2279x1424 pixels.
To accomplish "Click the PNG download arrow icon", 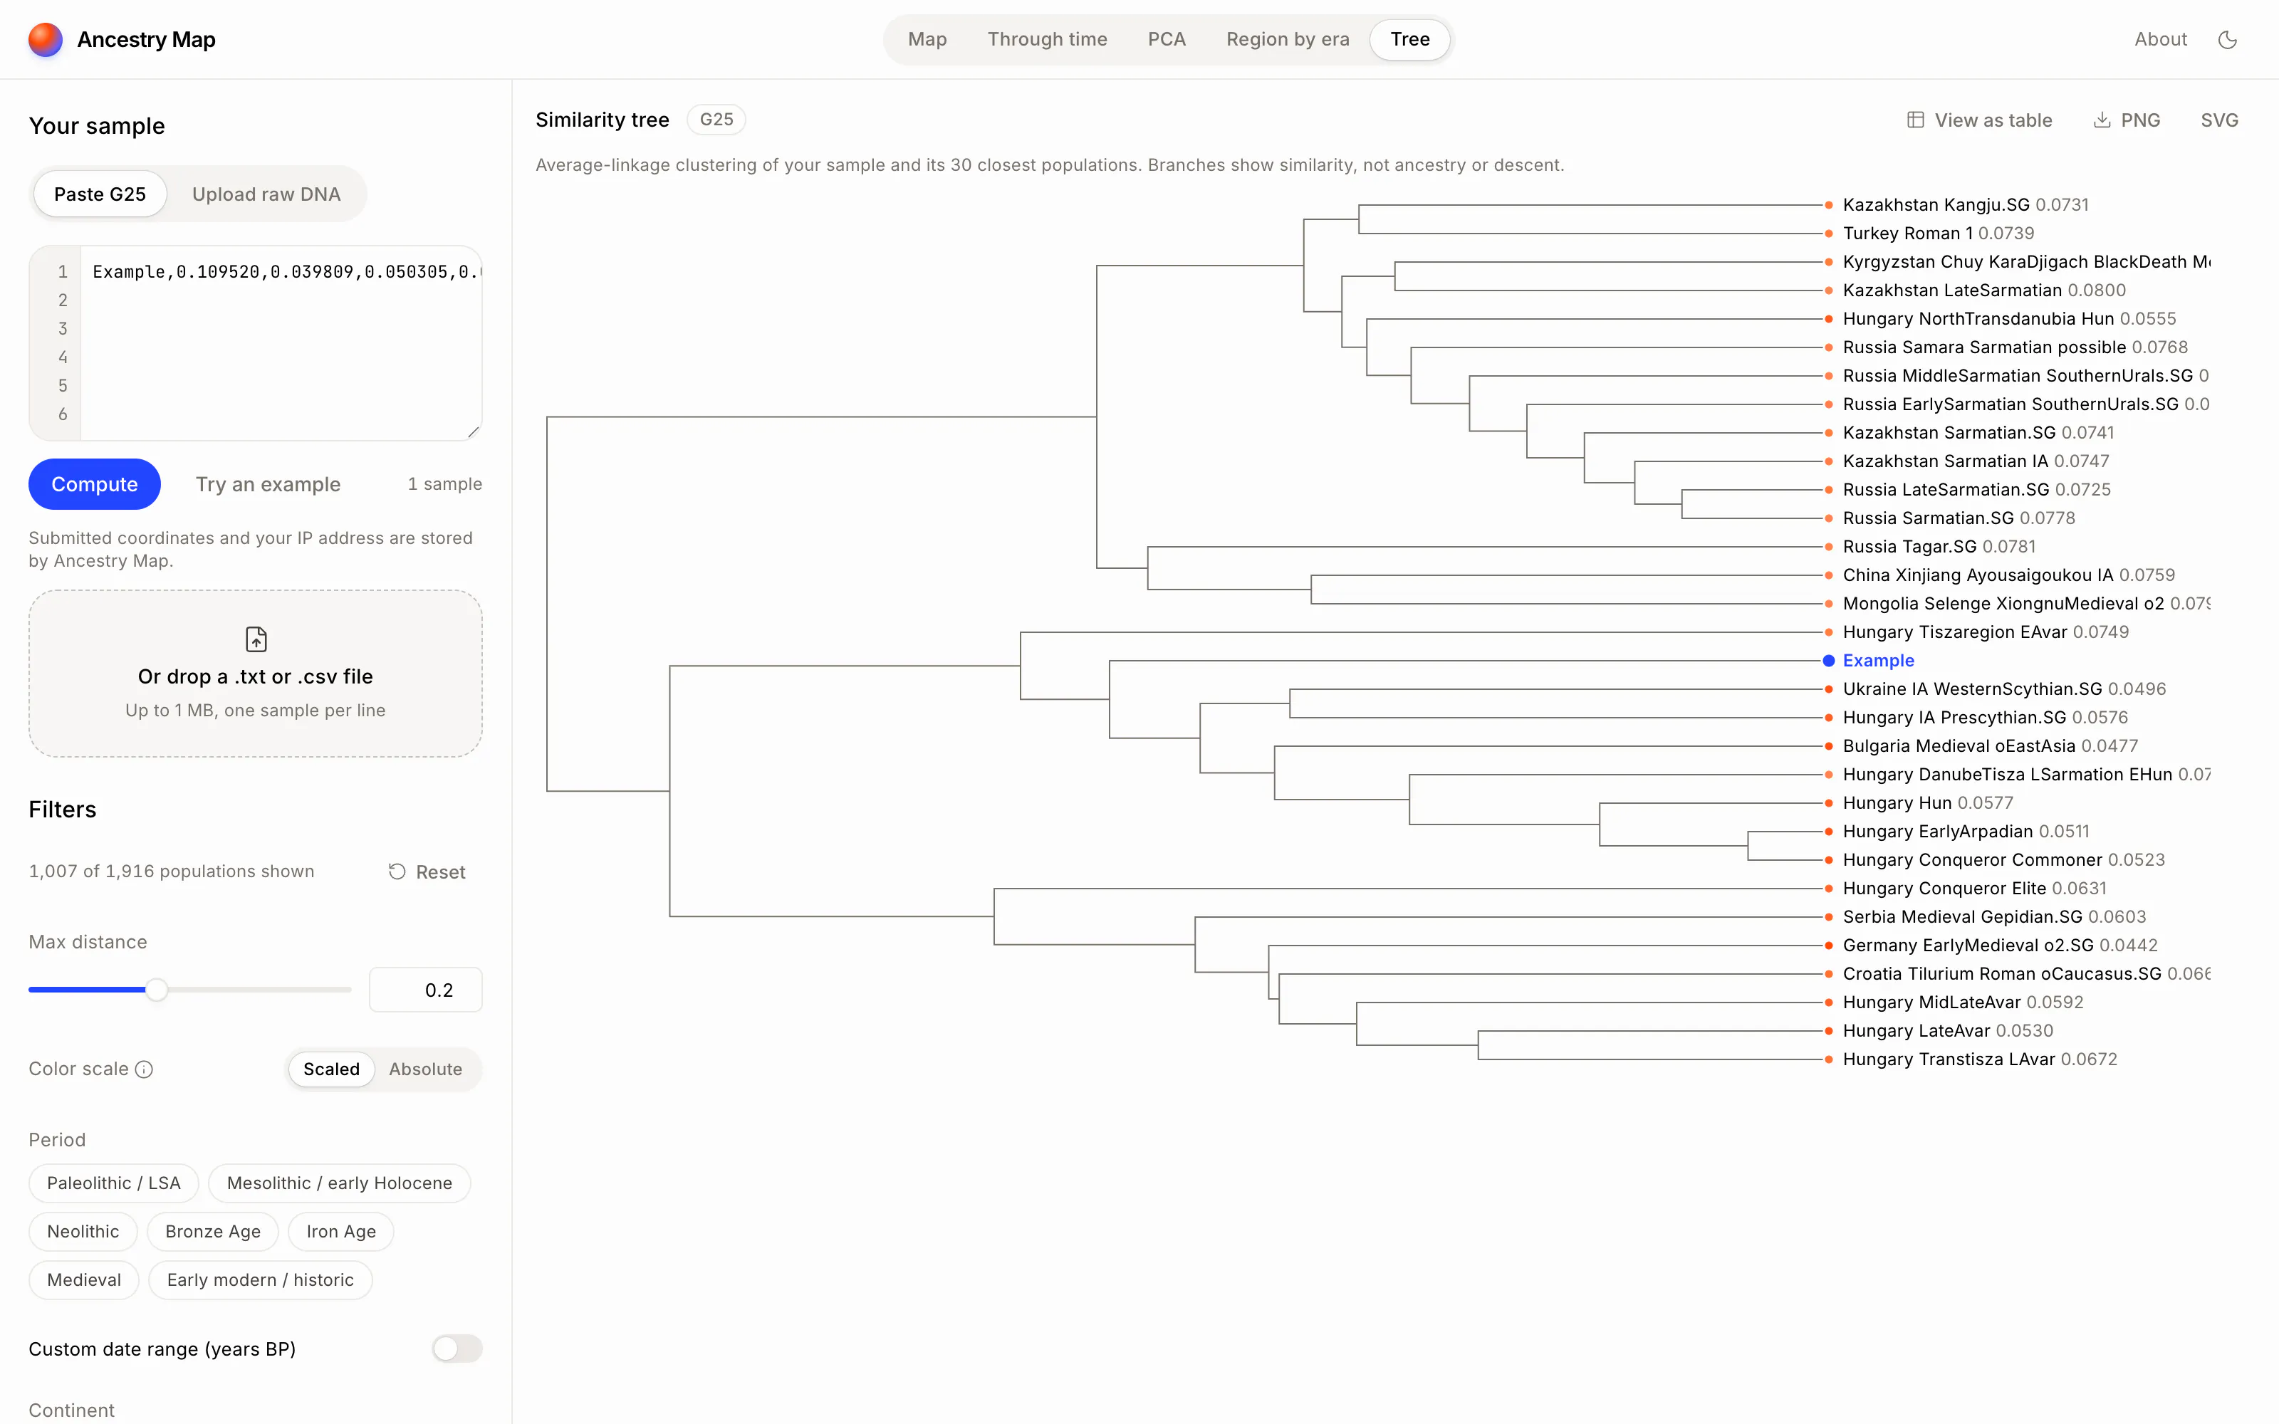I will click(x=2101, y=120).
